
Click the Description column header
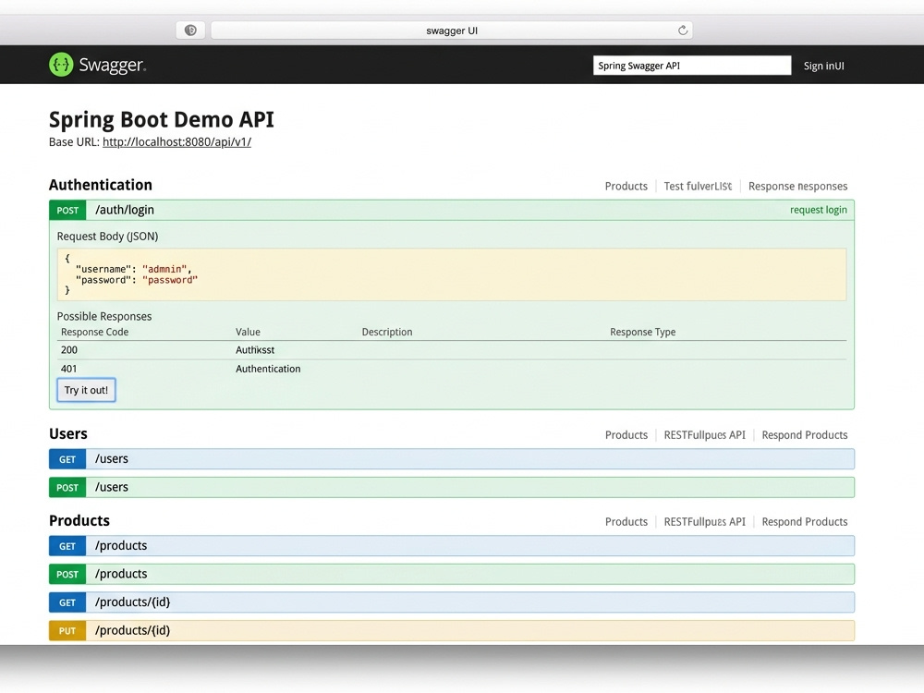(x=387, y=332)
